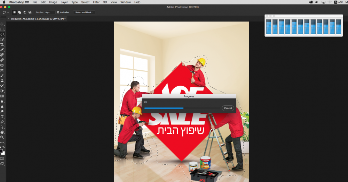Open the Filter menu

[x=96, y=2]
